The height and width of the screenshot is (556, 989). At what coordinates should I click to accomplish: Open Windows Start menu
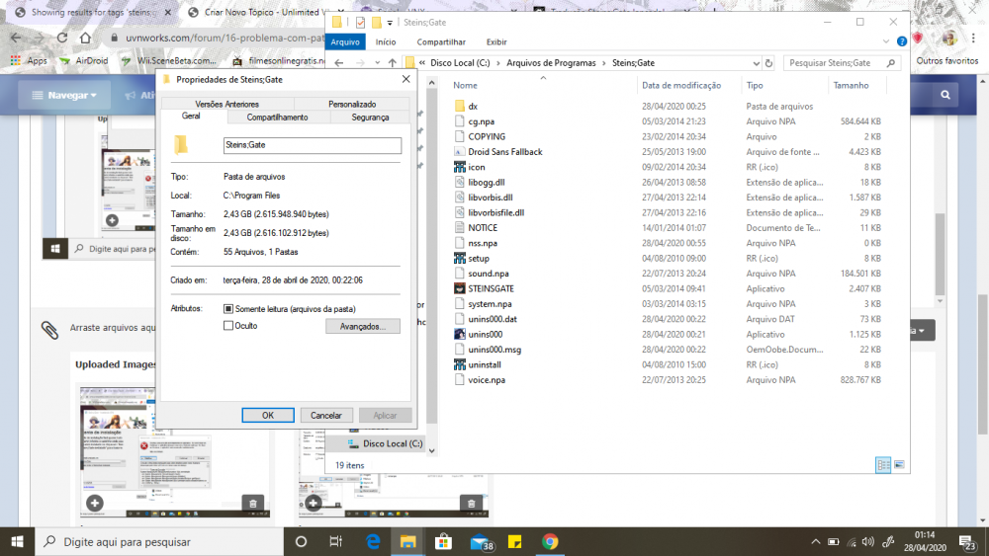coord(17,541)
